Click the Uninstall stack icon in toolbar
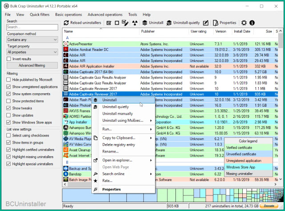 point(145,23)
